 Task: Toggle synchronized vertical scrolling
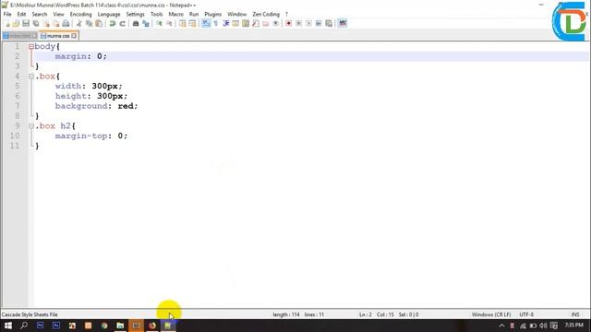pyautogui.click(x=183, y=24)
